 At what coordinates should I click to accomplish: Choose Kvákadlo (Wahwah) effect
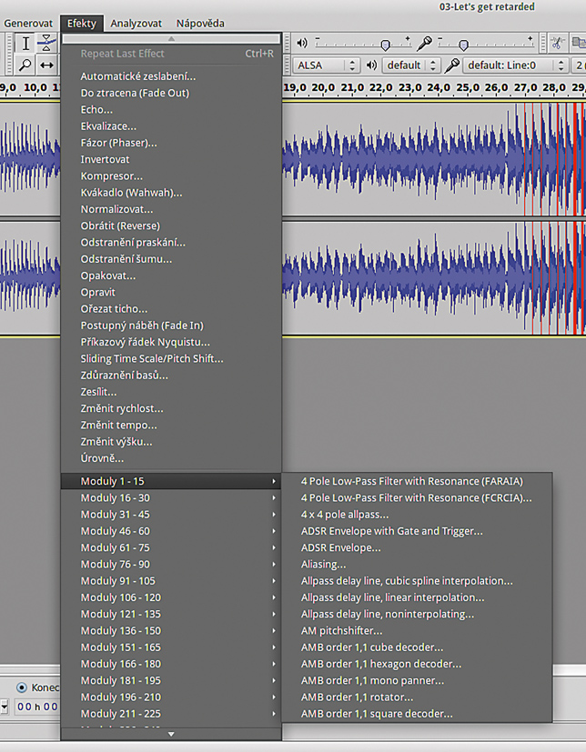coord(171,192)
